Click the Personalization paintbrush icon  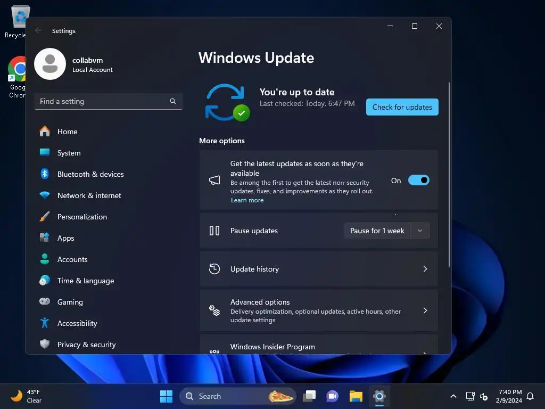pos(45,216)
